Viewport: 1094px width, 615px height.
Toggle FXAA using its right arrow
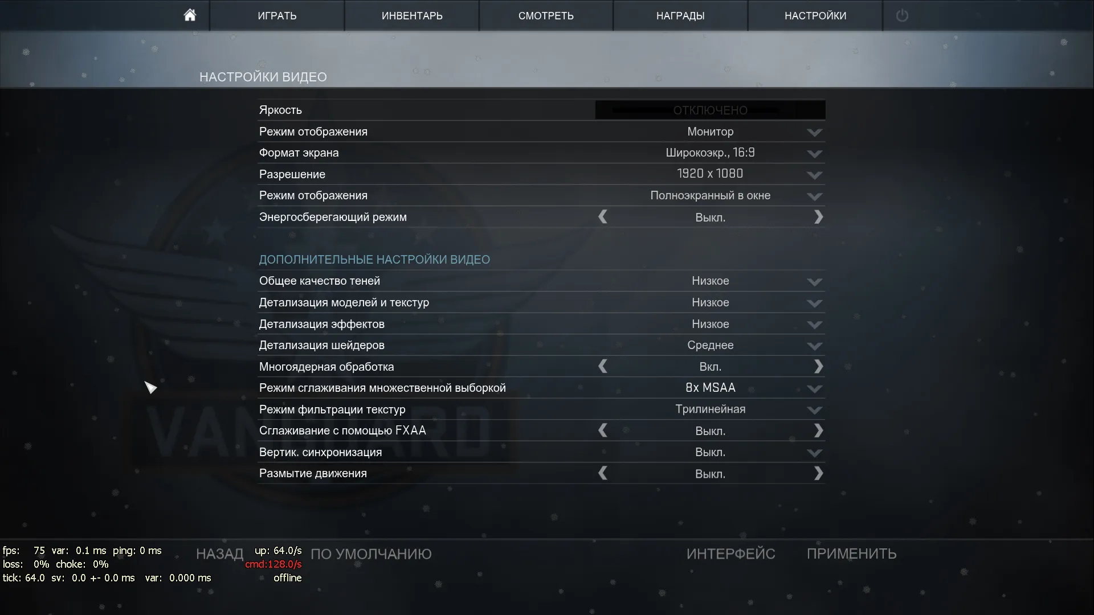(818, 430)
